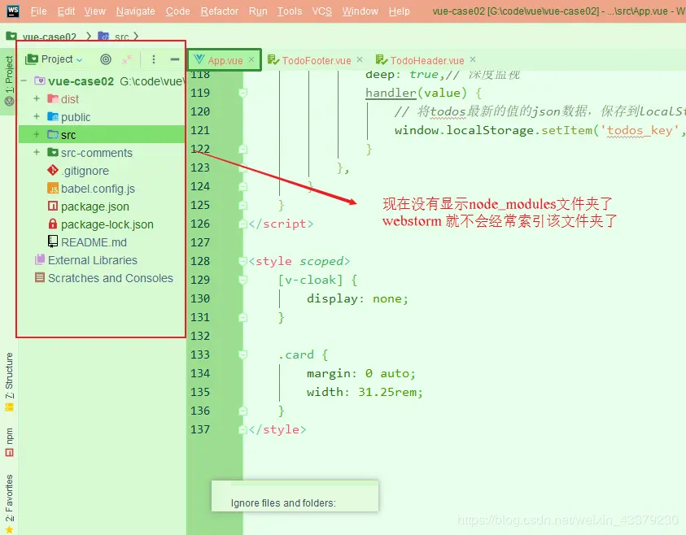Click the External Libraries icon

pyautogui.click(x=40, y=259)
